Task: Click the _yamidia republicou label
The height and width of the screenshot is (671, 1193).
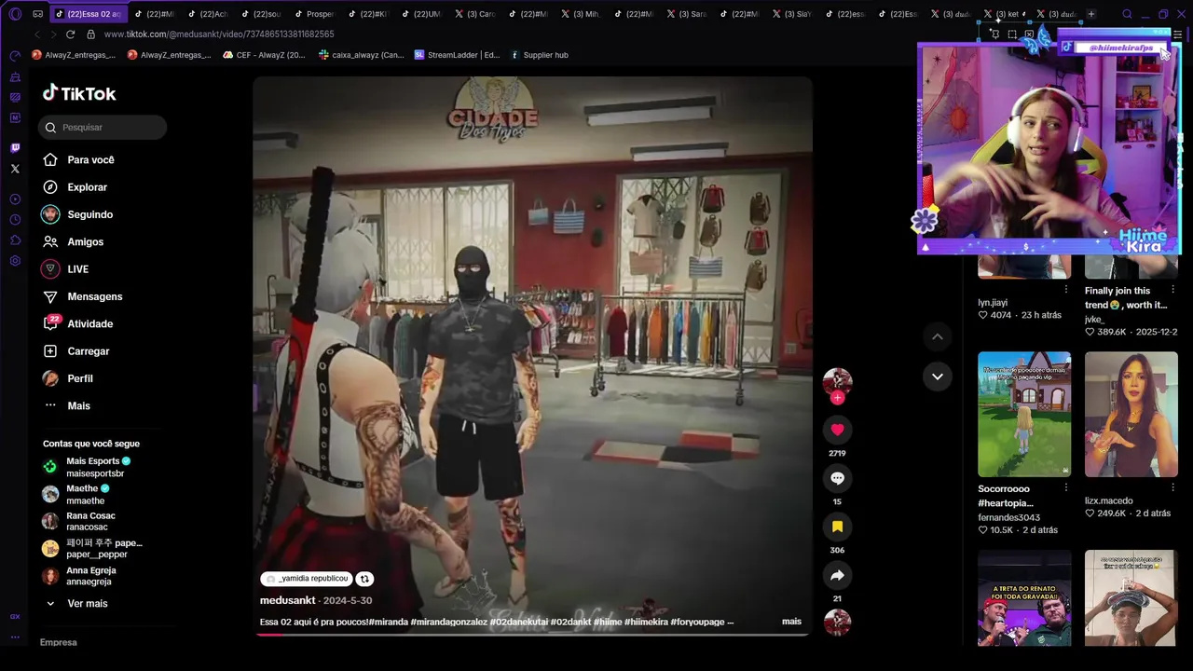Action: 306,579
